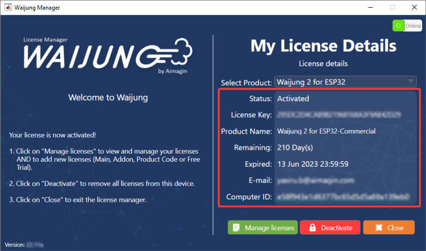426x251 pixels.
Task: Click the 'by Aimagin' text
Action: point(173,71)
